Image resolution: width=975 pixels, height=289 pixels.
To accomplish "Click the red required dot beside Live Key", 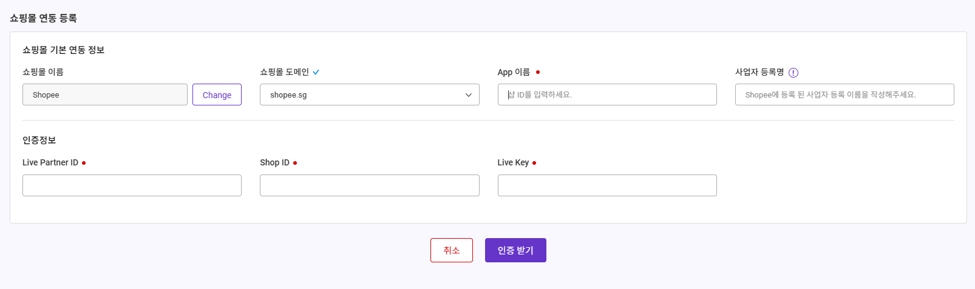I will click(534, 163).
